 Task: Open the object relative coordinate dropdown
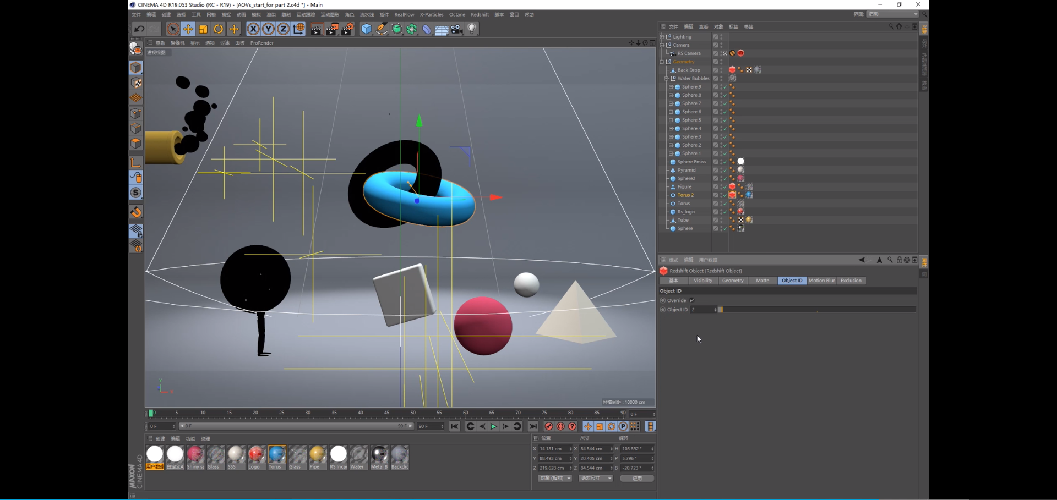tap(554, 479)
